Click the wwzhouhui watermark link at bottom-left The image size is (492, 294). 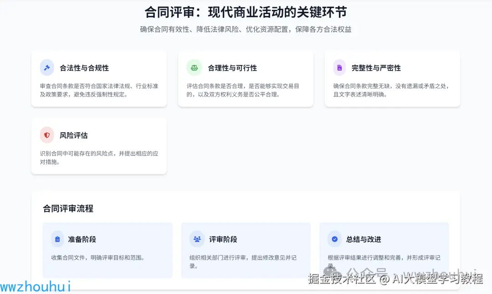coord(36,286)
